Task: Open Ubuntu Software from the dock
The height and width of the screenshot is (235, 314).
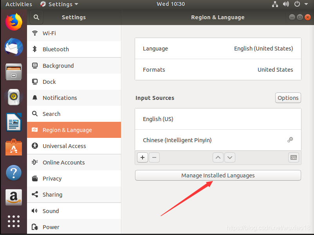Action: tap(14, 147)
